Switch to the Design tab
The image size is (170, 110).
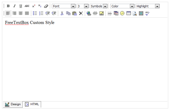[x=13, y=104]
